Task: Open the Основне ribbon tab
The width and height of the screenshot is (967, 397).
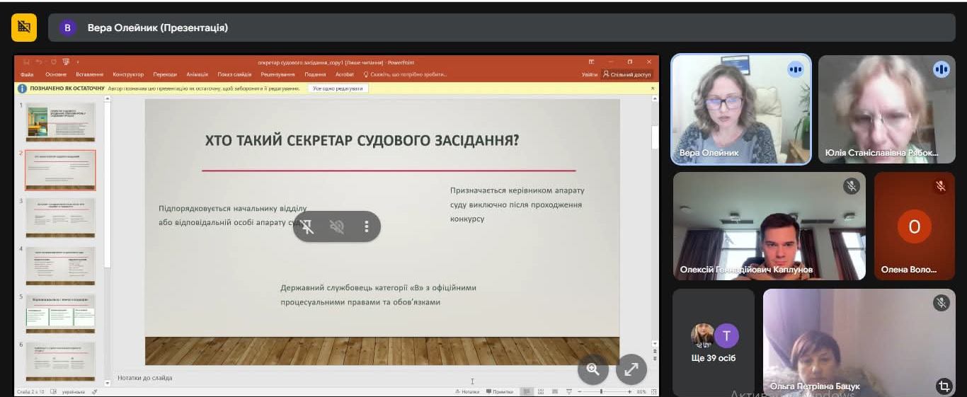Action: coord(56,74)
